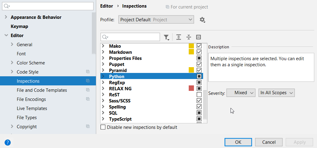Enable the ReST inspections checkbox
Image resolution: width=317 pixels, height=148 pixels.
point(199,95)
